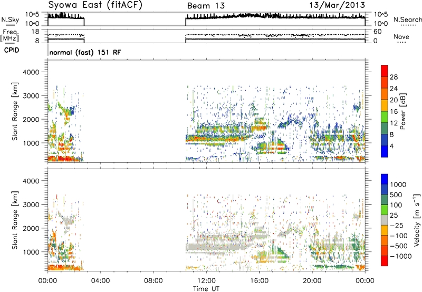Click the "16:00" time tick label
Image resolution: width=422 pixels, height=292 pixels.
[x=259, y=281]
